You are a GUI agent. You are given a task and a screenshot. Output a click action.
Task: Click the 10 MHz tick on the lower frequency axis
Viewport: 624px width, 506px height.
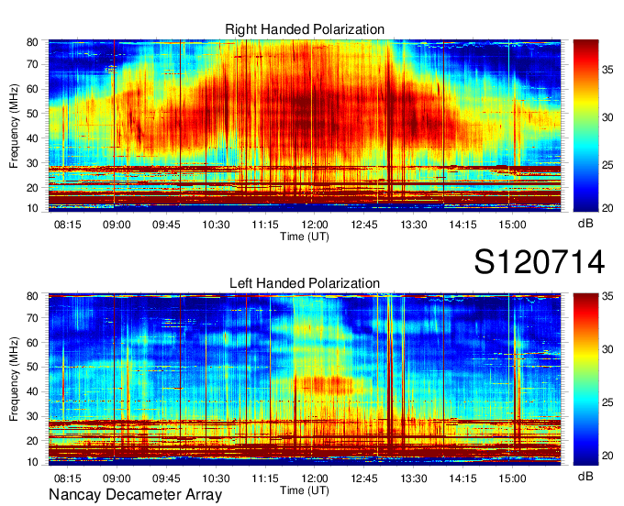[33, 462]
